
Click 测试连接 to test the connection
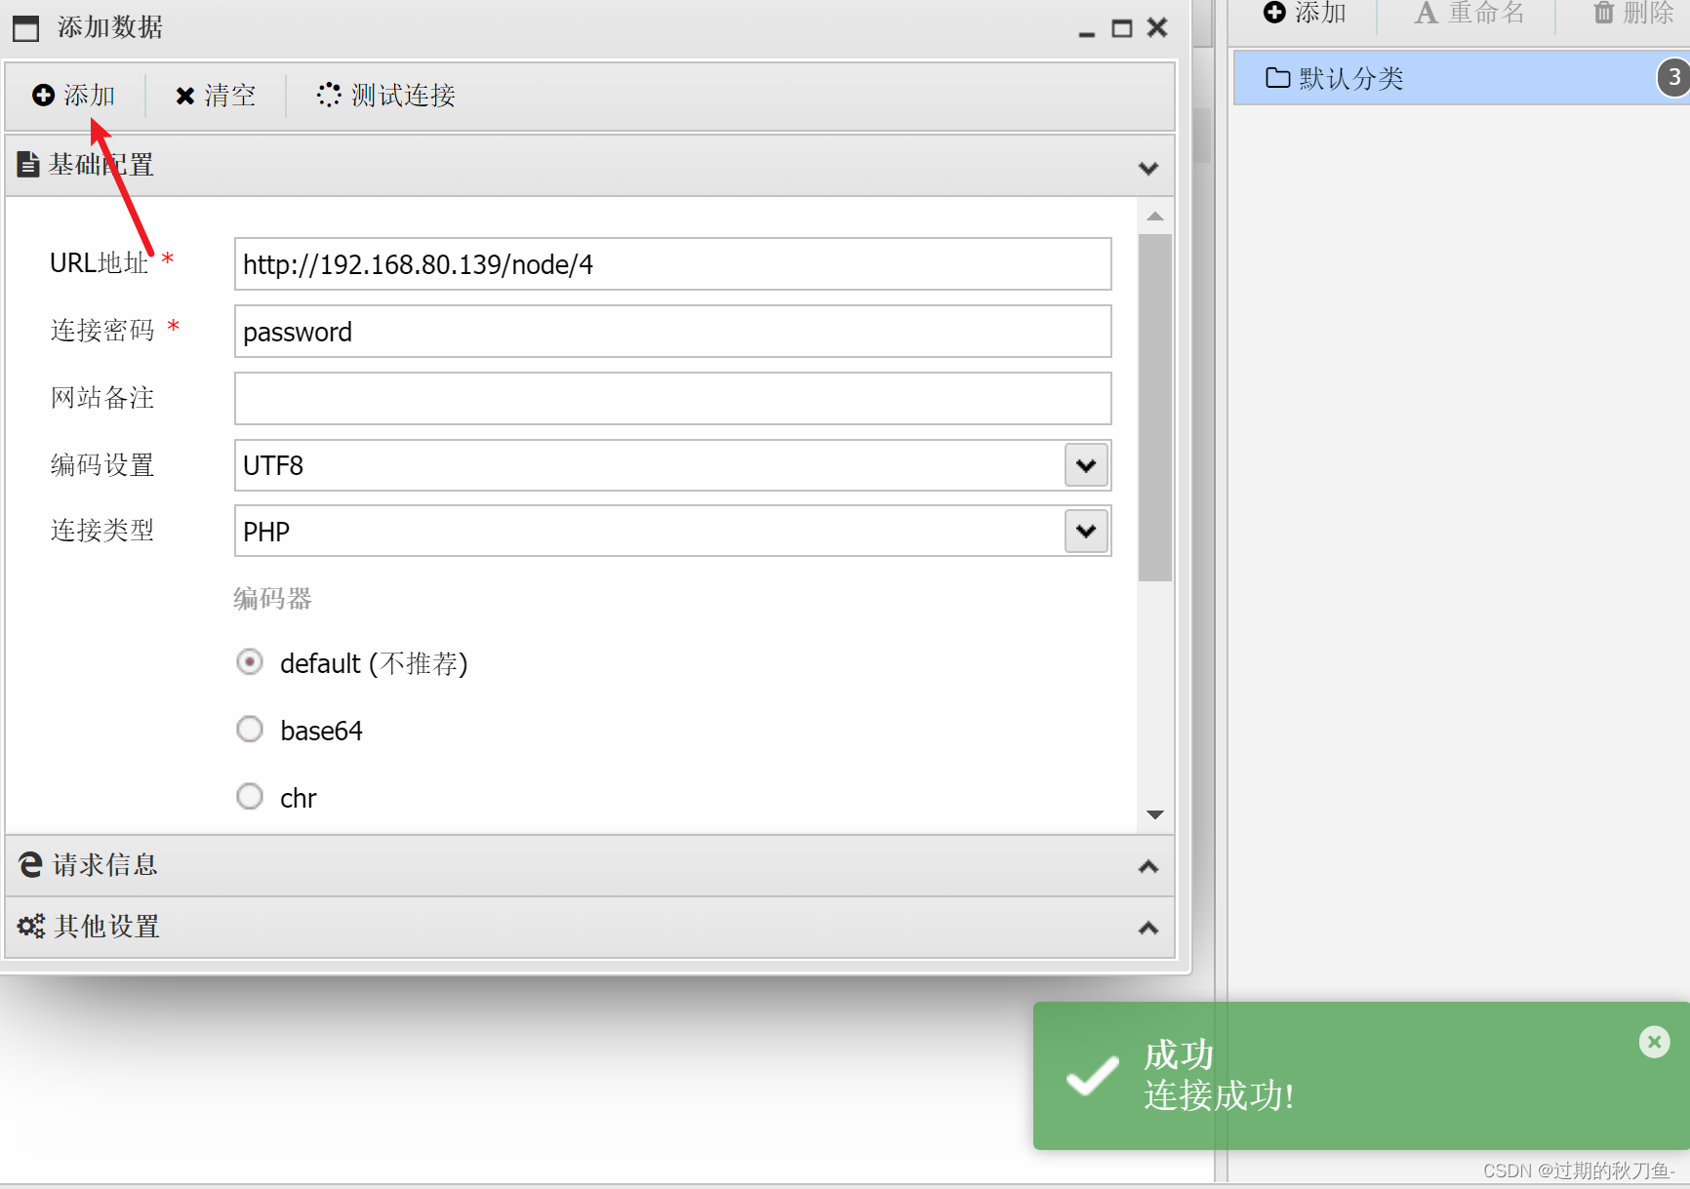pos(386,95)
